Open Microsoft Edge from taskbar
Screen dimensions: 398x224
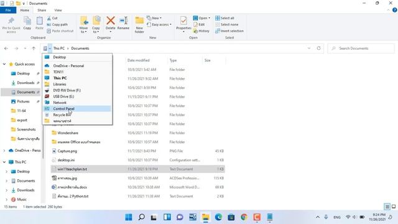click(x=218, y=217)
